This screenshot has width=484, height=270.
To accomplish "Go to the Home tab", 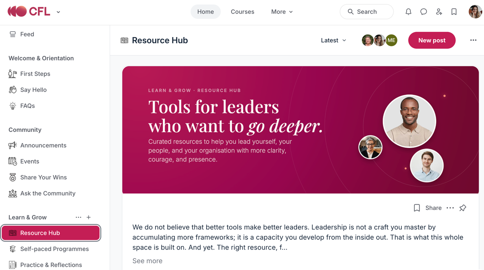I will (x=205, y=12).
